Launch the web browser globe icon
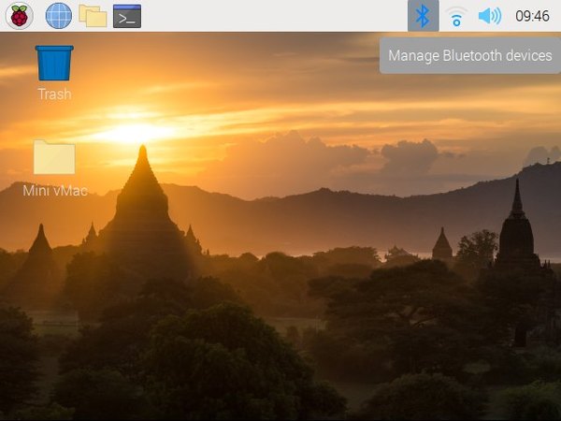The width and height of the screenshot is (561, 421). pos(59,16)
